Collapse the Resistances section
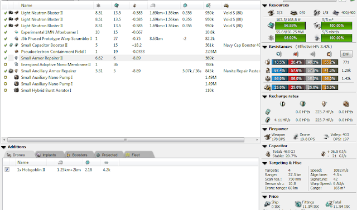Screen dimensions: 357x210 [264, 47]
